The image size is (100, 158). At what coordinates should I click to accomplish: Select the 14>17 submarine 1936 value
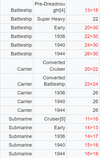point(92,136)
